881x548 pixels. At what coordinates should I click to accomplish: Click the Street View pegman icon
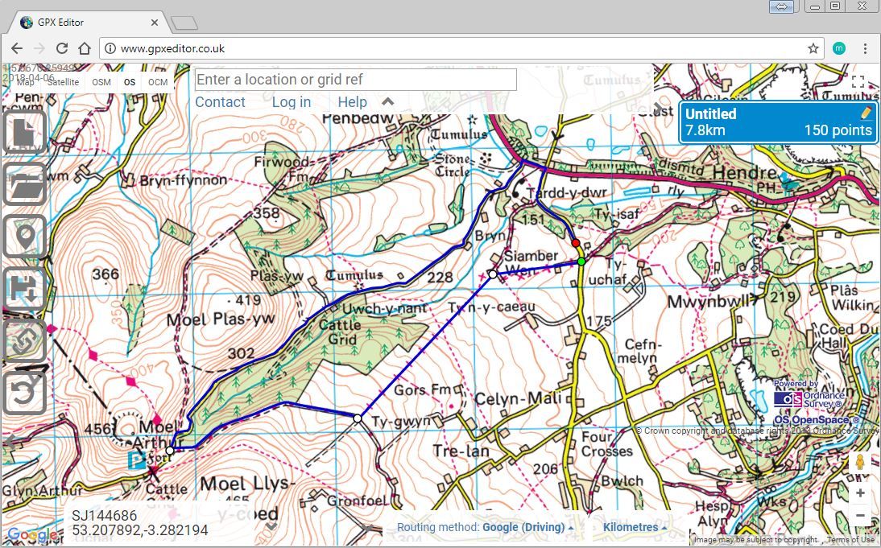(x=859, y=462)
